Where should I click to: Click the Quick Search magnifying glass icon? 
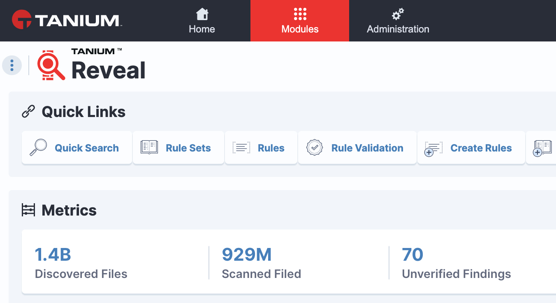(39, 148)
